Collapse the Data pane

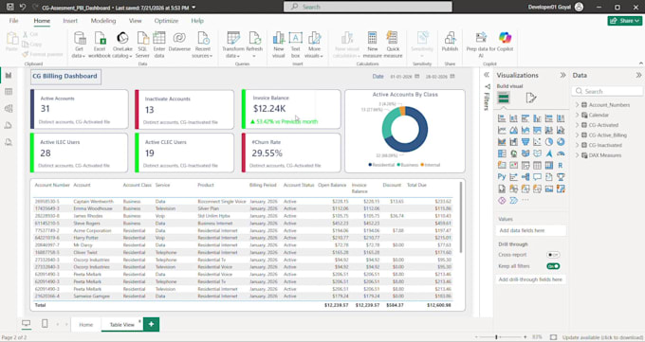pos(638,75)
